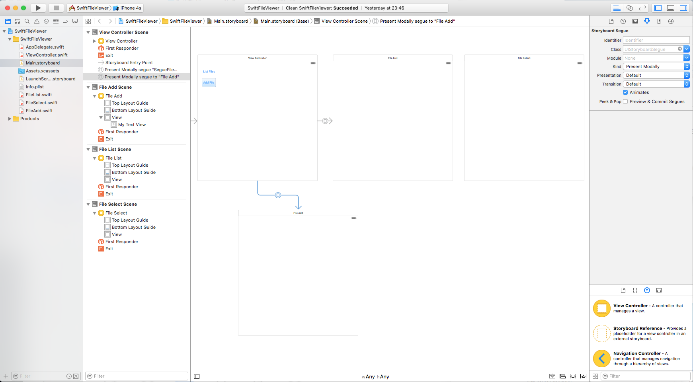
Task: Open the Transition dropdown
Action: click(656, 84)
